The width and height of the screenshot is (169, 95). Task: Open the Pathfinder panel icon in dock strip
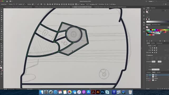coord(144,22)
